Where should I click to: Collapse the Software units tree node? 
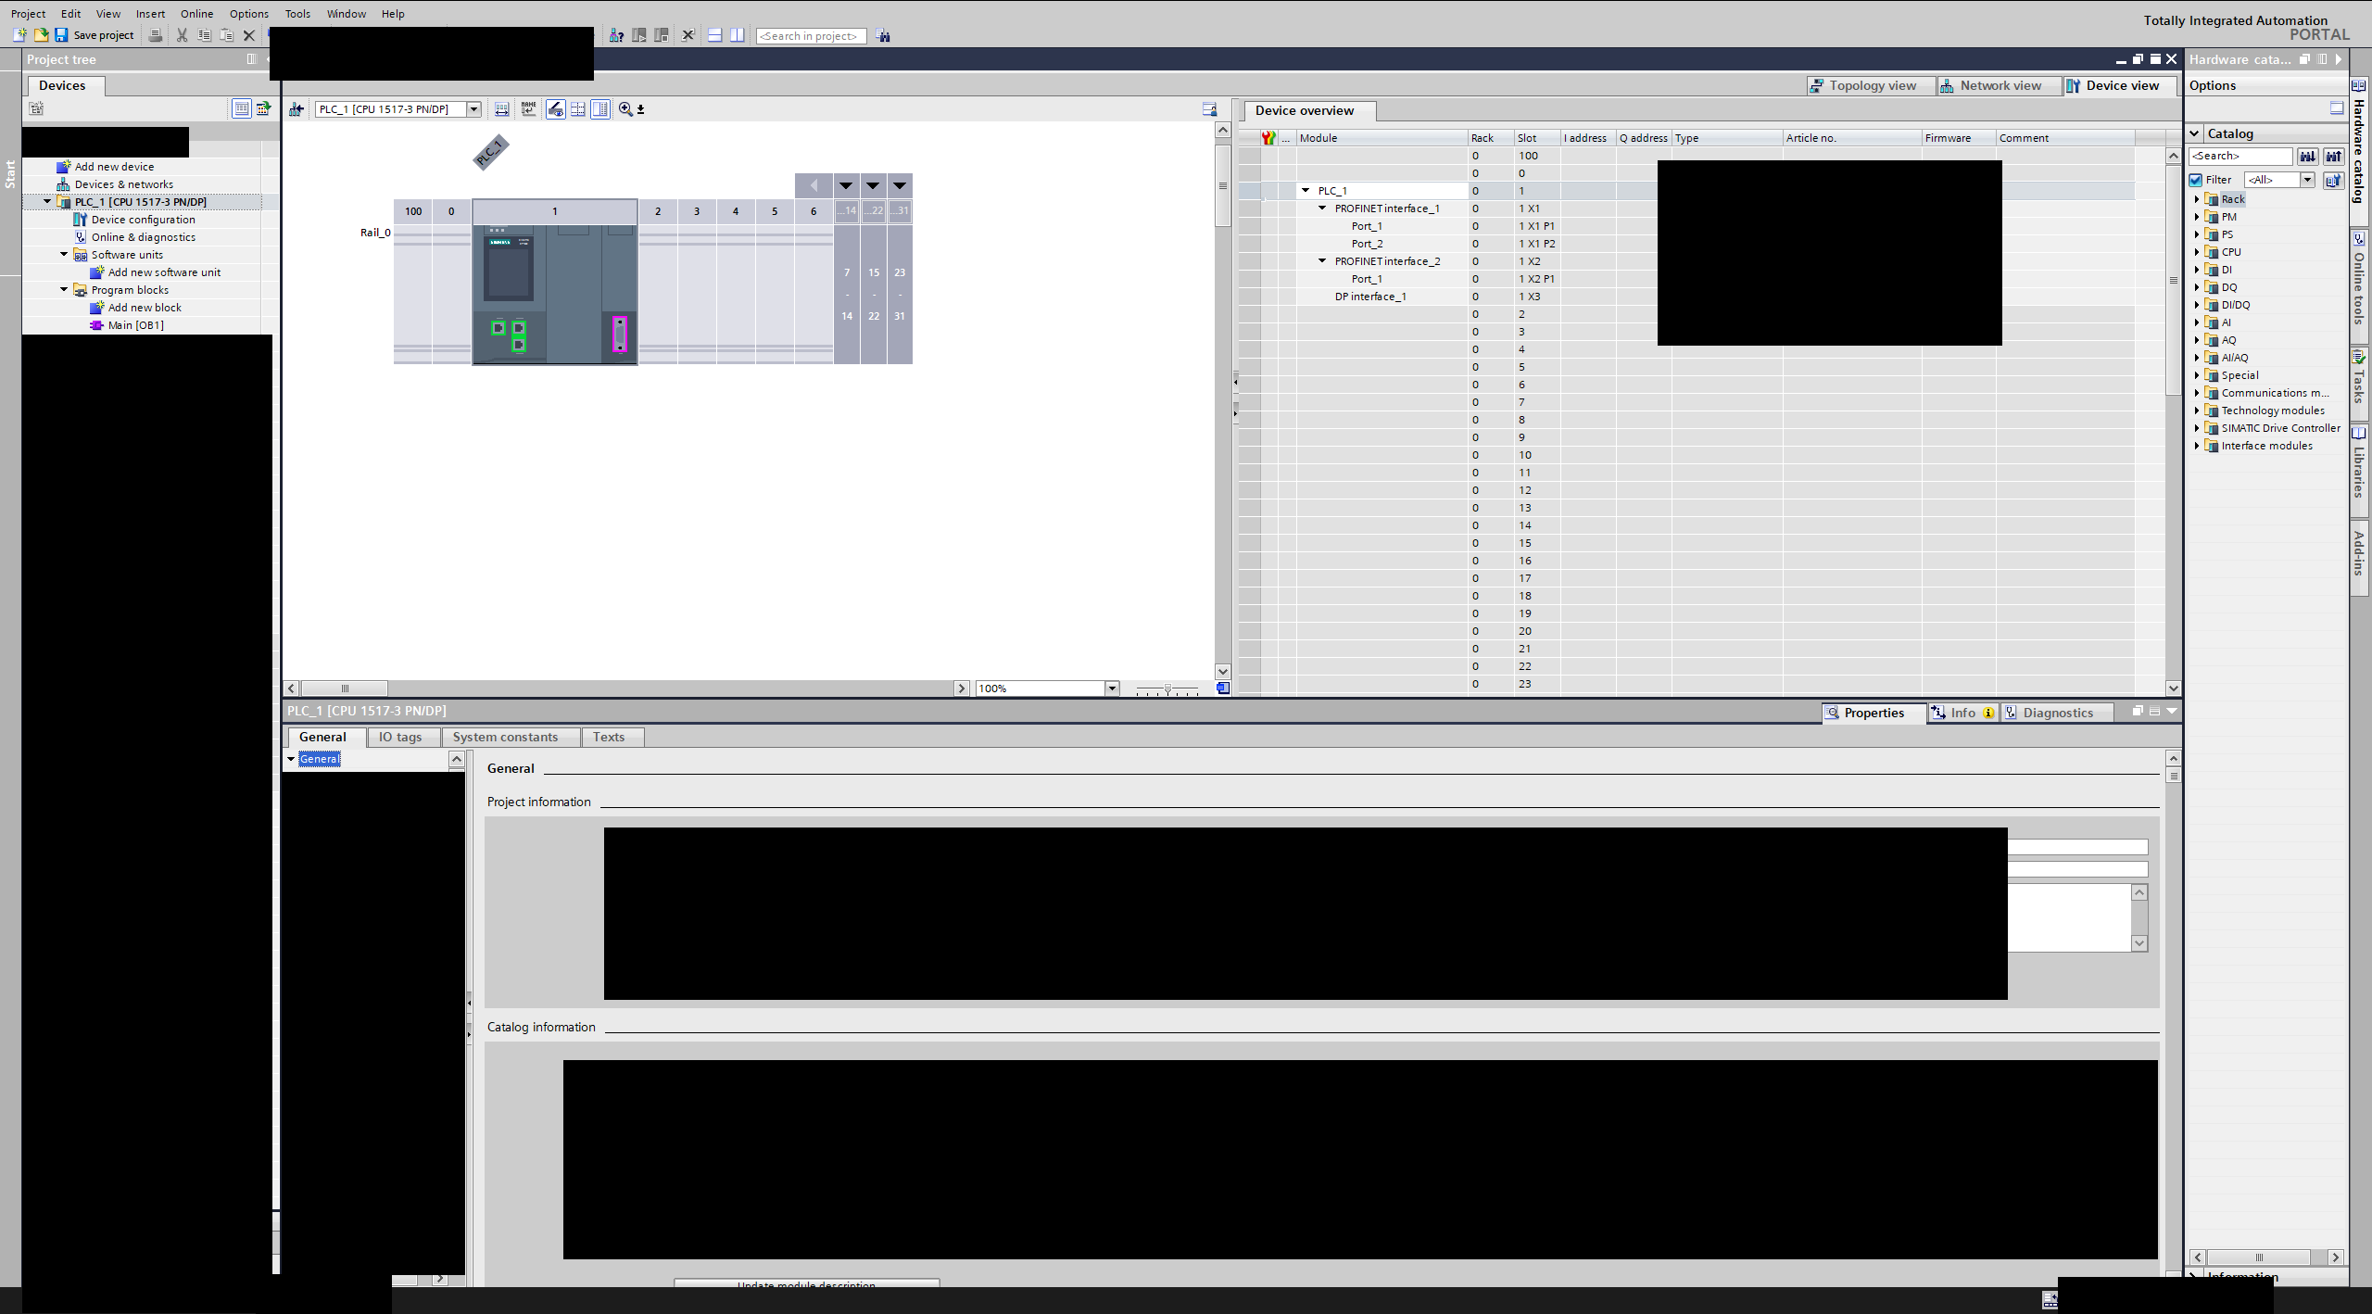[x=64, y=254]
